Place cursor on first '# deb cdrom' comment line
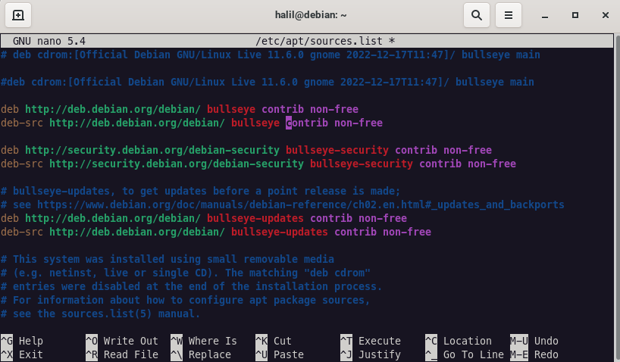620x362 pixels. click(271, 55)
